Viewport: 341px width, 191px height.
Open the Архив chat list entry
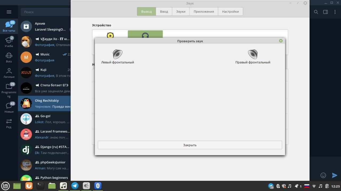(x=44, y=26)
